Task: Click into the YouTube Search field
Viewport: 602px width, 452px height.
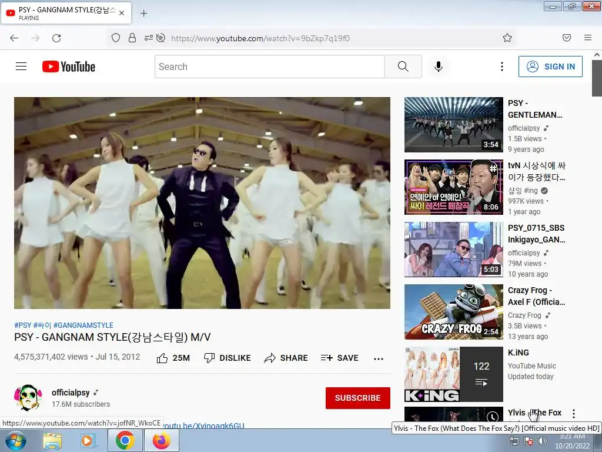Action: coord(270,67)
